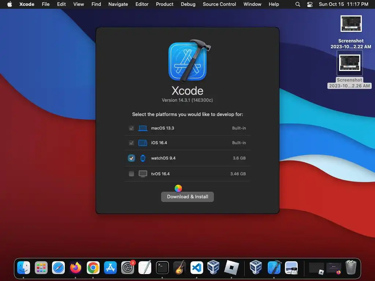Open the File menu
The width and height of the screenshot is (375, 281).
[x=46, y=4]
